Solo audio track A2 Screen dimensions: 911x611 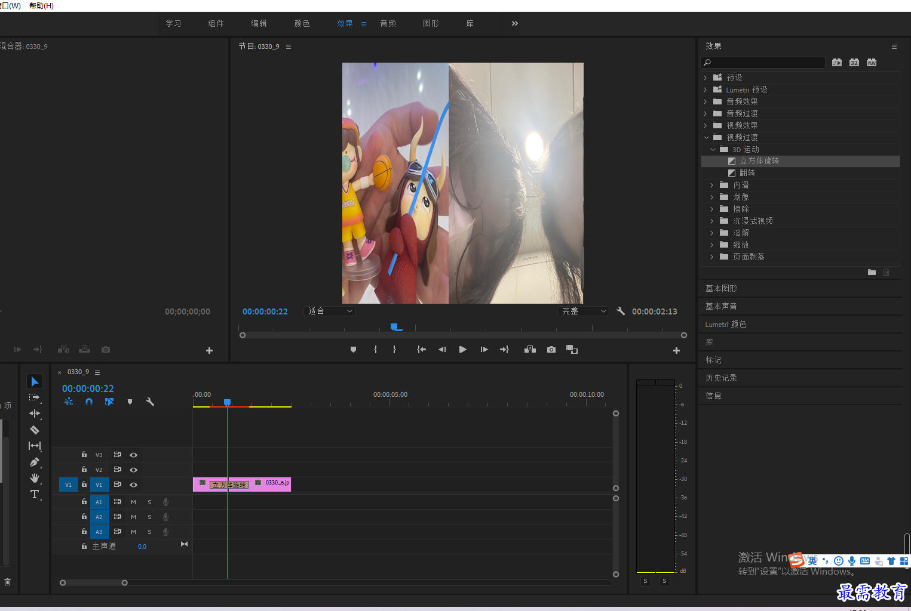click(149, 517)
